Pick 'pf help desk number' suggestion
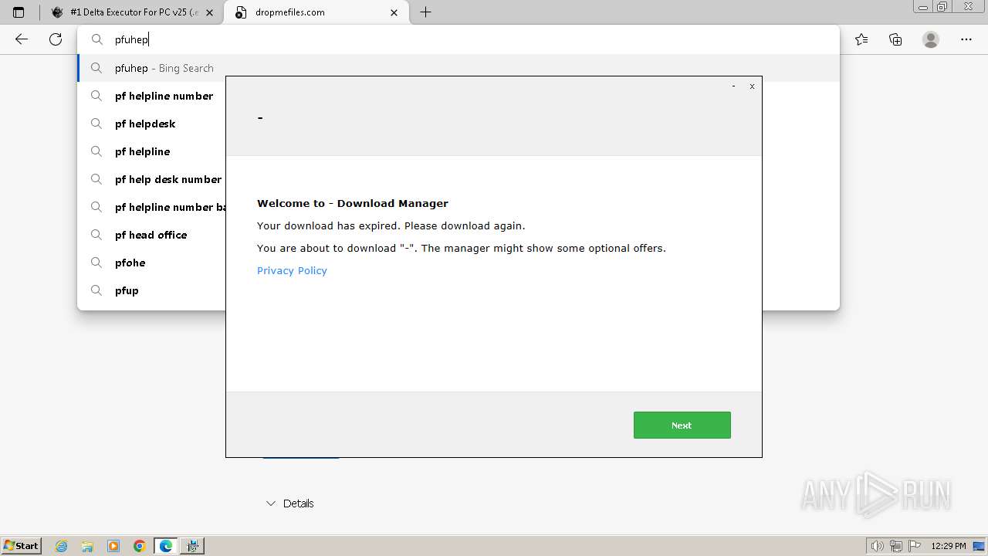Image resolution: width=988 pixels, height=556 pixels. click(x=167, y=179)
